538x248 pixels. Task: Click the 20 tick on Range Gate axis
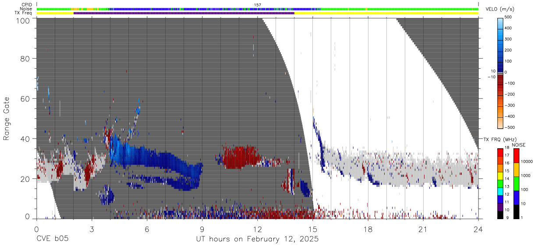pos(25,179)
